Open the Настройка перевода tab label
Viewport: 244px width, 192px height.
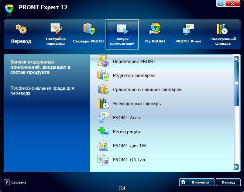tap(56, 41)
